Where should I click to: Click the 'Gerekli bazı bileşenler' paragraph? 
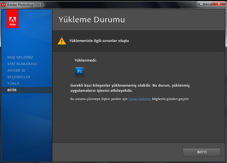130,88
